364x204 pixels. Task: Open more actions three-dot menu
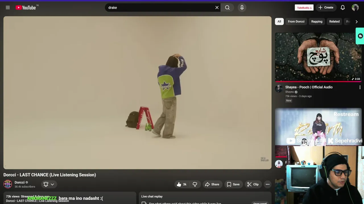pyautogui.click(x=268, y=184)
